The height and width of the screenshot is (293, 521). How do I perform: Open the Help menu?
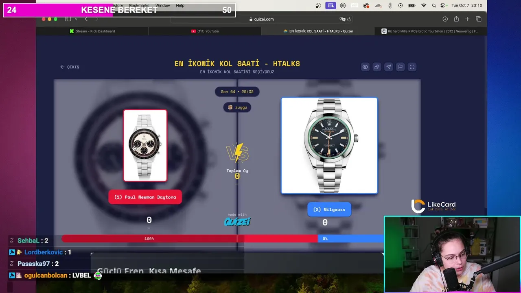[x=180, y=6]
